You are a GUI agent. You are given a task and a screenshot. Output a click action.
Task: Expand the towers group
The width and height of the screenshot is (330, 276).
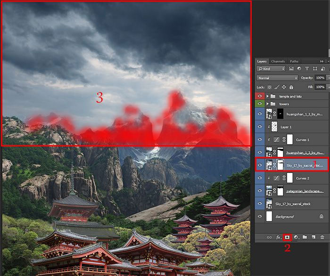(x=267, y=104)
